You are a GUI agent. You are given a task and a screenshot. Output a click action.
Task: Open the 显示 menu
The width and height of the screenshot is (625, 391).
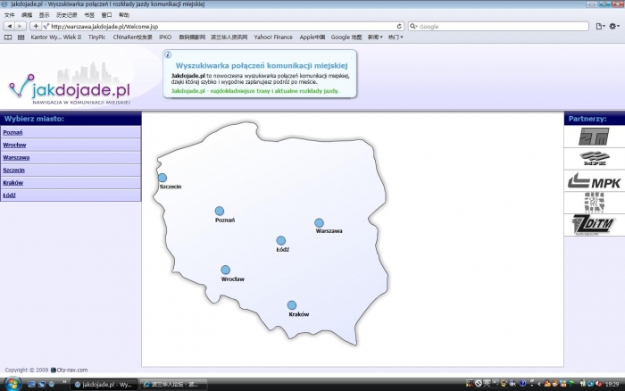pyautogui.click(x=45, y=15)
